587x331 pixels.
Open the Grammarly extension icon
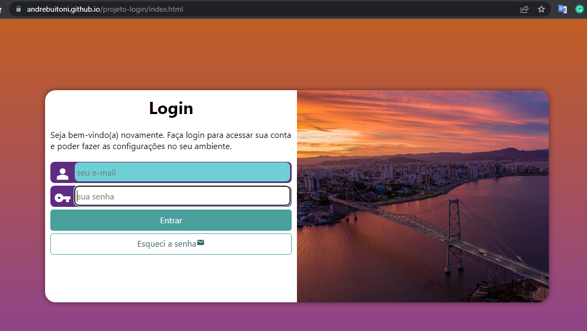[x=579, y=9]
